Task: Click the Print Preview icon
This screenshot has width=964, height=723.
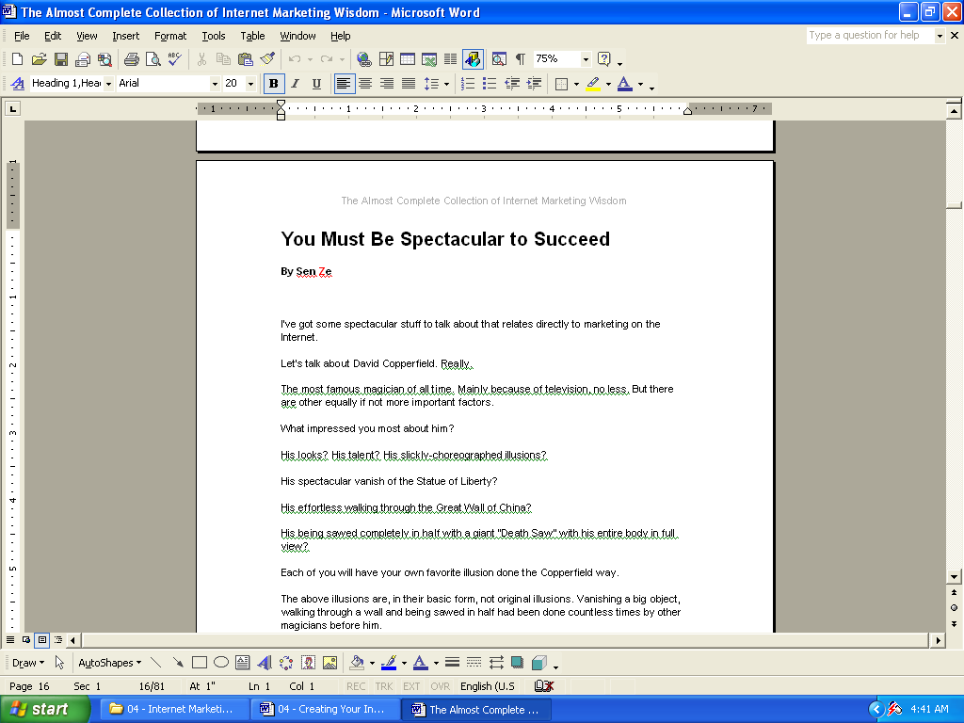Action: point(153,59)
